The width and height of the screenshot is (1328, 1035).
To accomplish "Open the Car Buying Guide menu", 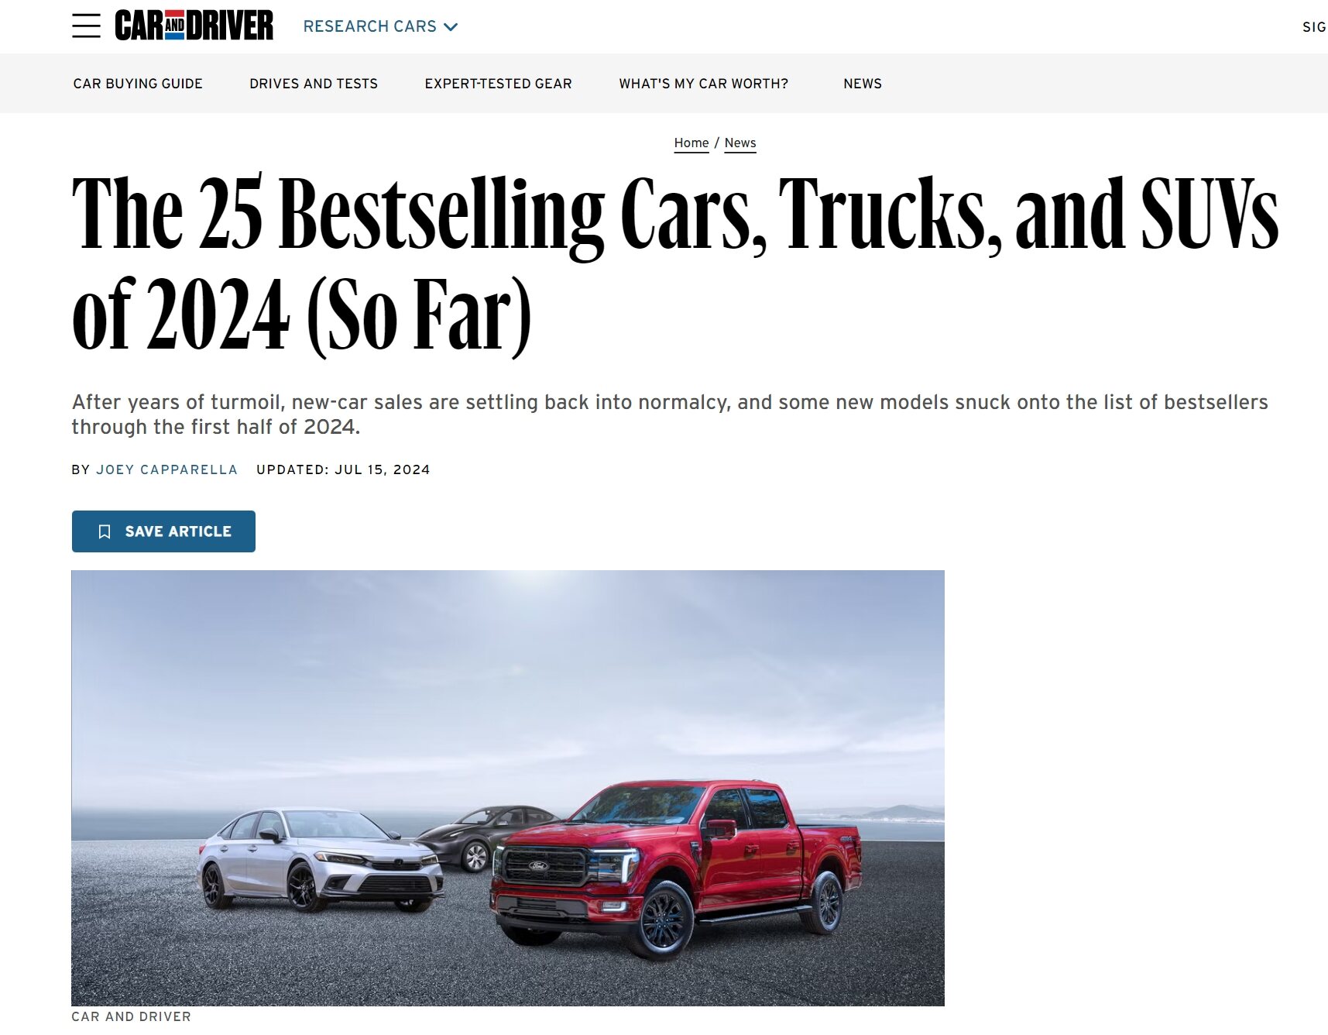I will (138, 84).
